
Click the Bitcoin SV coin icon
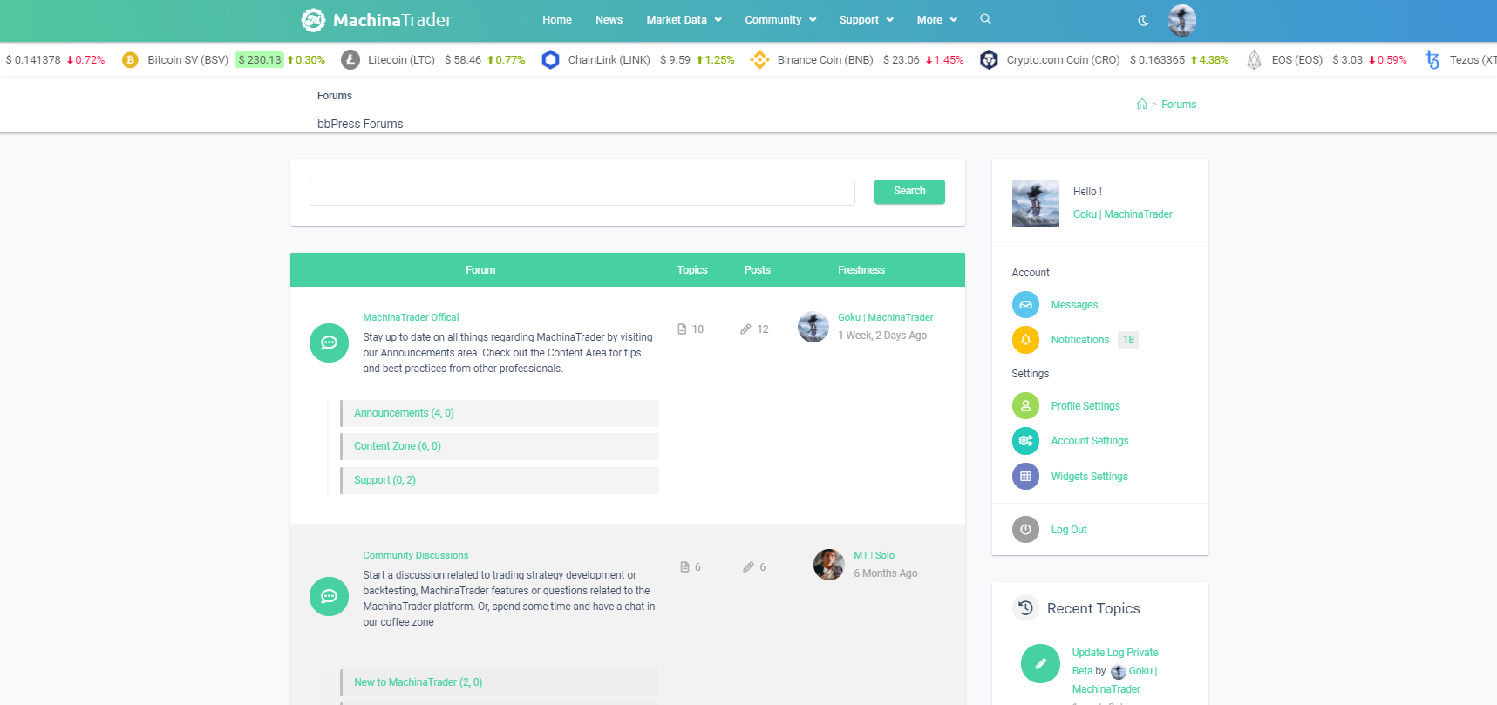tap(130, 60)
